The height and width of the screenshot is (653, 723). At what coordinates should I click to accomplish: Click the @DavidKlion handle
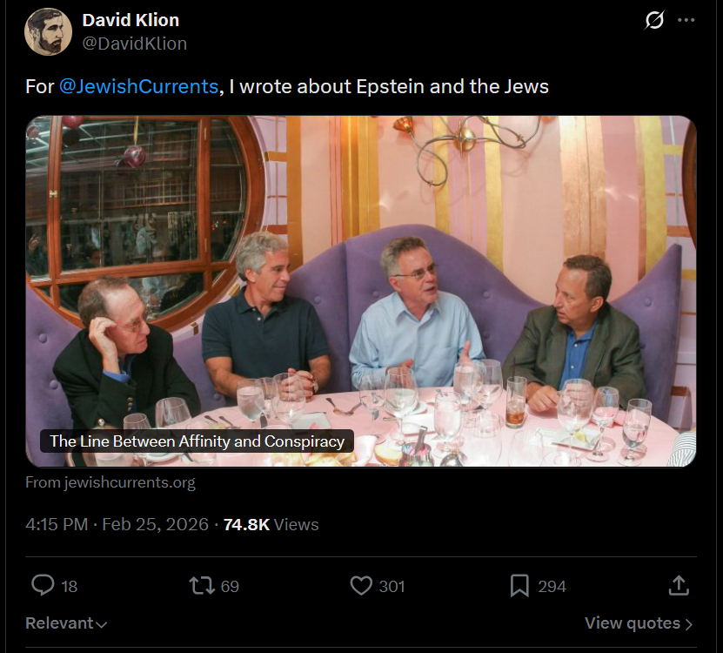click(x=134, y=43)
